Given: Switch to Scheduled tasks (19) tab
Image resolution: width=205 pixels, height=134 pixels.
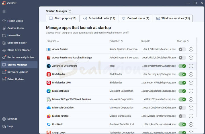Looking at the screenshot, I should tap(99, 18).
